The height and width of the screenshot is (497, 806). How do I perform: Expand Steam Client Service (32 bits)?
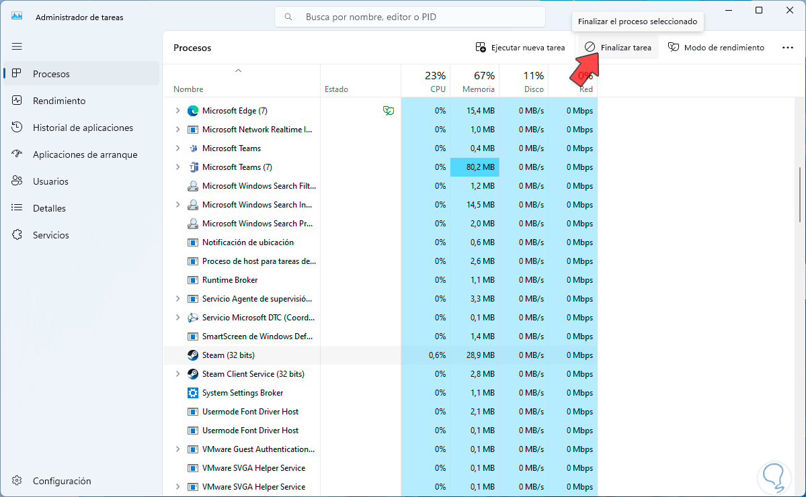coord(178,374)
